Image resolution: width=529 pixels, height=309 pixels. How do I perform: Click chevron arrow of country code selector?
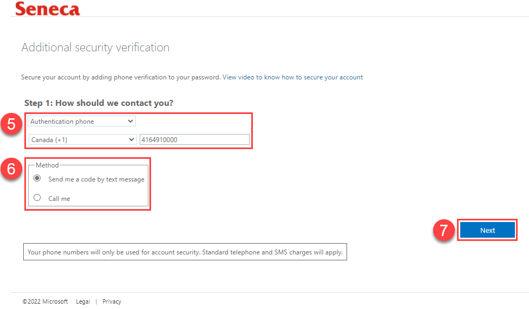click(131, 139)
